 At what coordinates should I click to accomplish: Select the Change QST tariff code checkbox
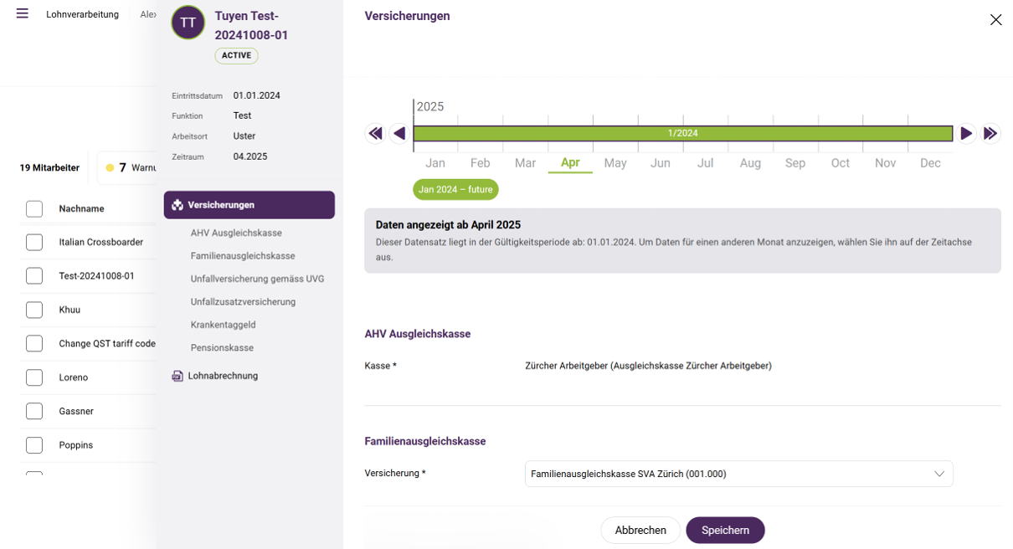pyautogui.click(x=34, y=343)
